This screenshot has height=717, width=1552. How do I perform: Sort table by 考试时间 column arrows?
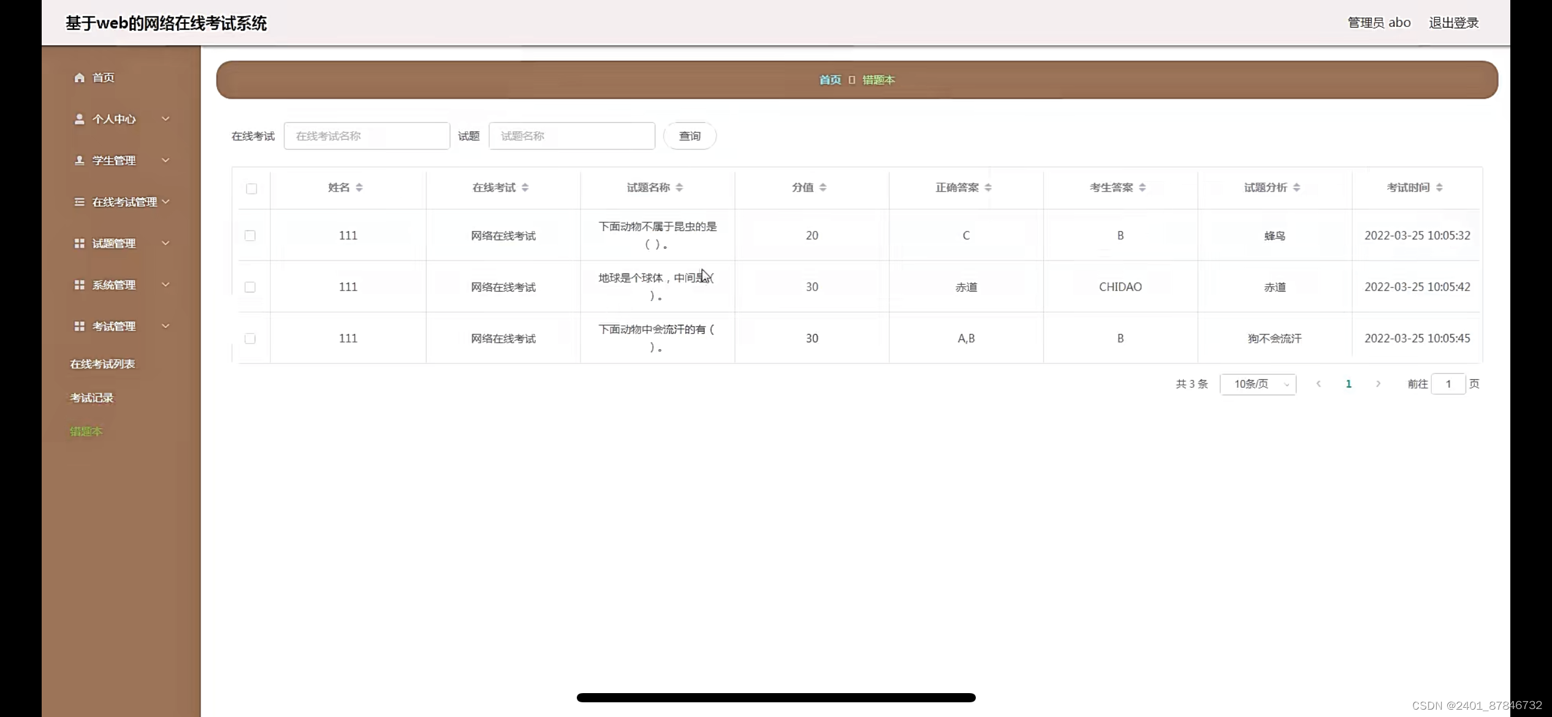coord(1439,188)
